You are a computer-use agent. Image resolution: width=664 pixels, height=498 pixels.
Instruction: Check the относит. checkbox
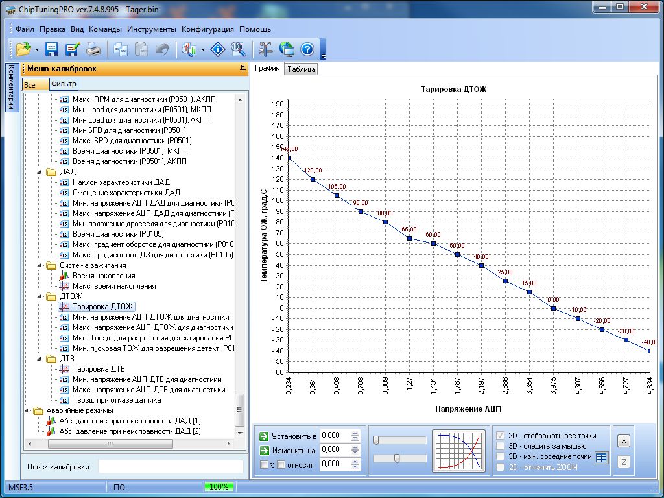[x=281, y=464]
